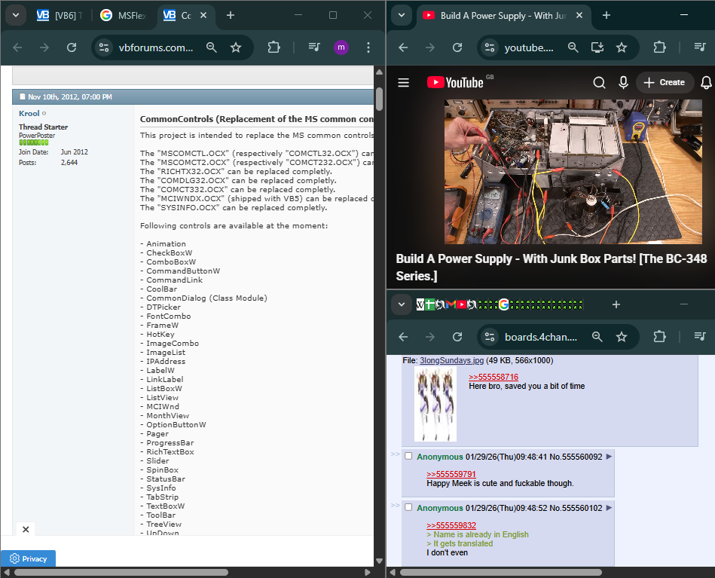Viewport: 715px width, 578px height.
Task: Open Chrome three-dot menu in vbforums window
Action: [368, 47]
